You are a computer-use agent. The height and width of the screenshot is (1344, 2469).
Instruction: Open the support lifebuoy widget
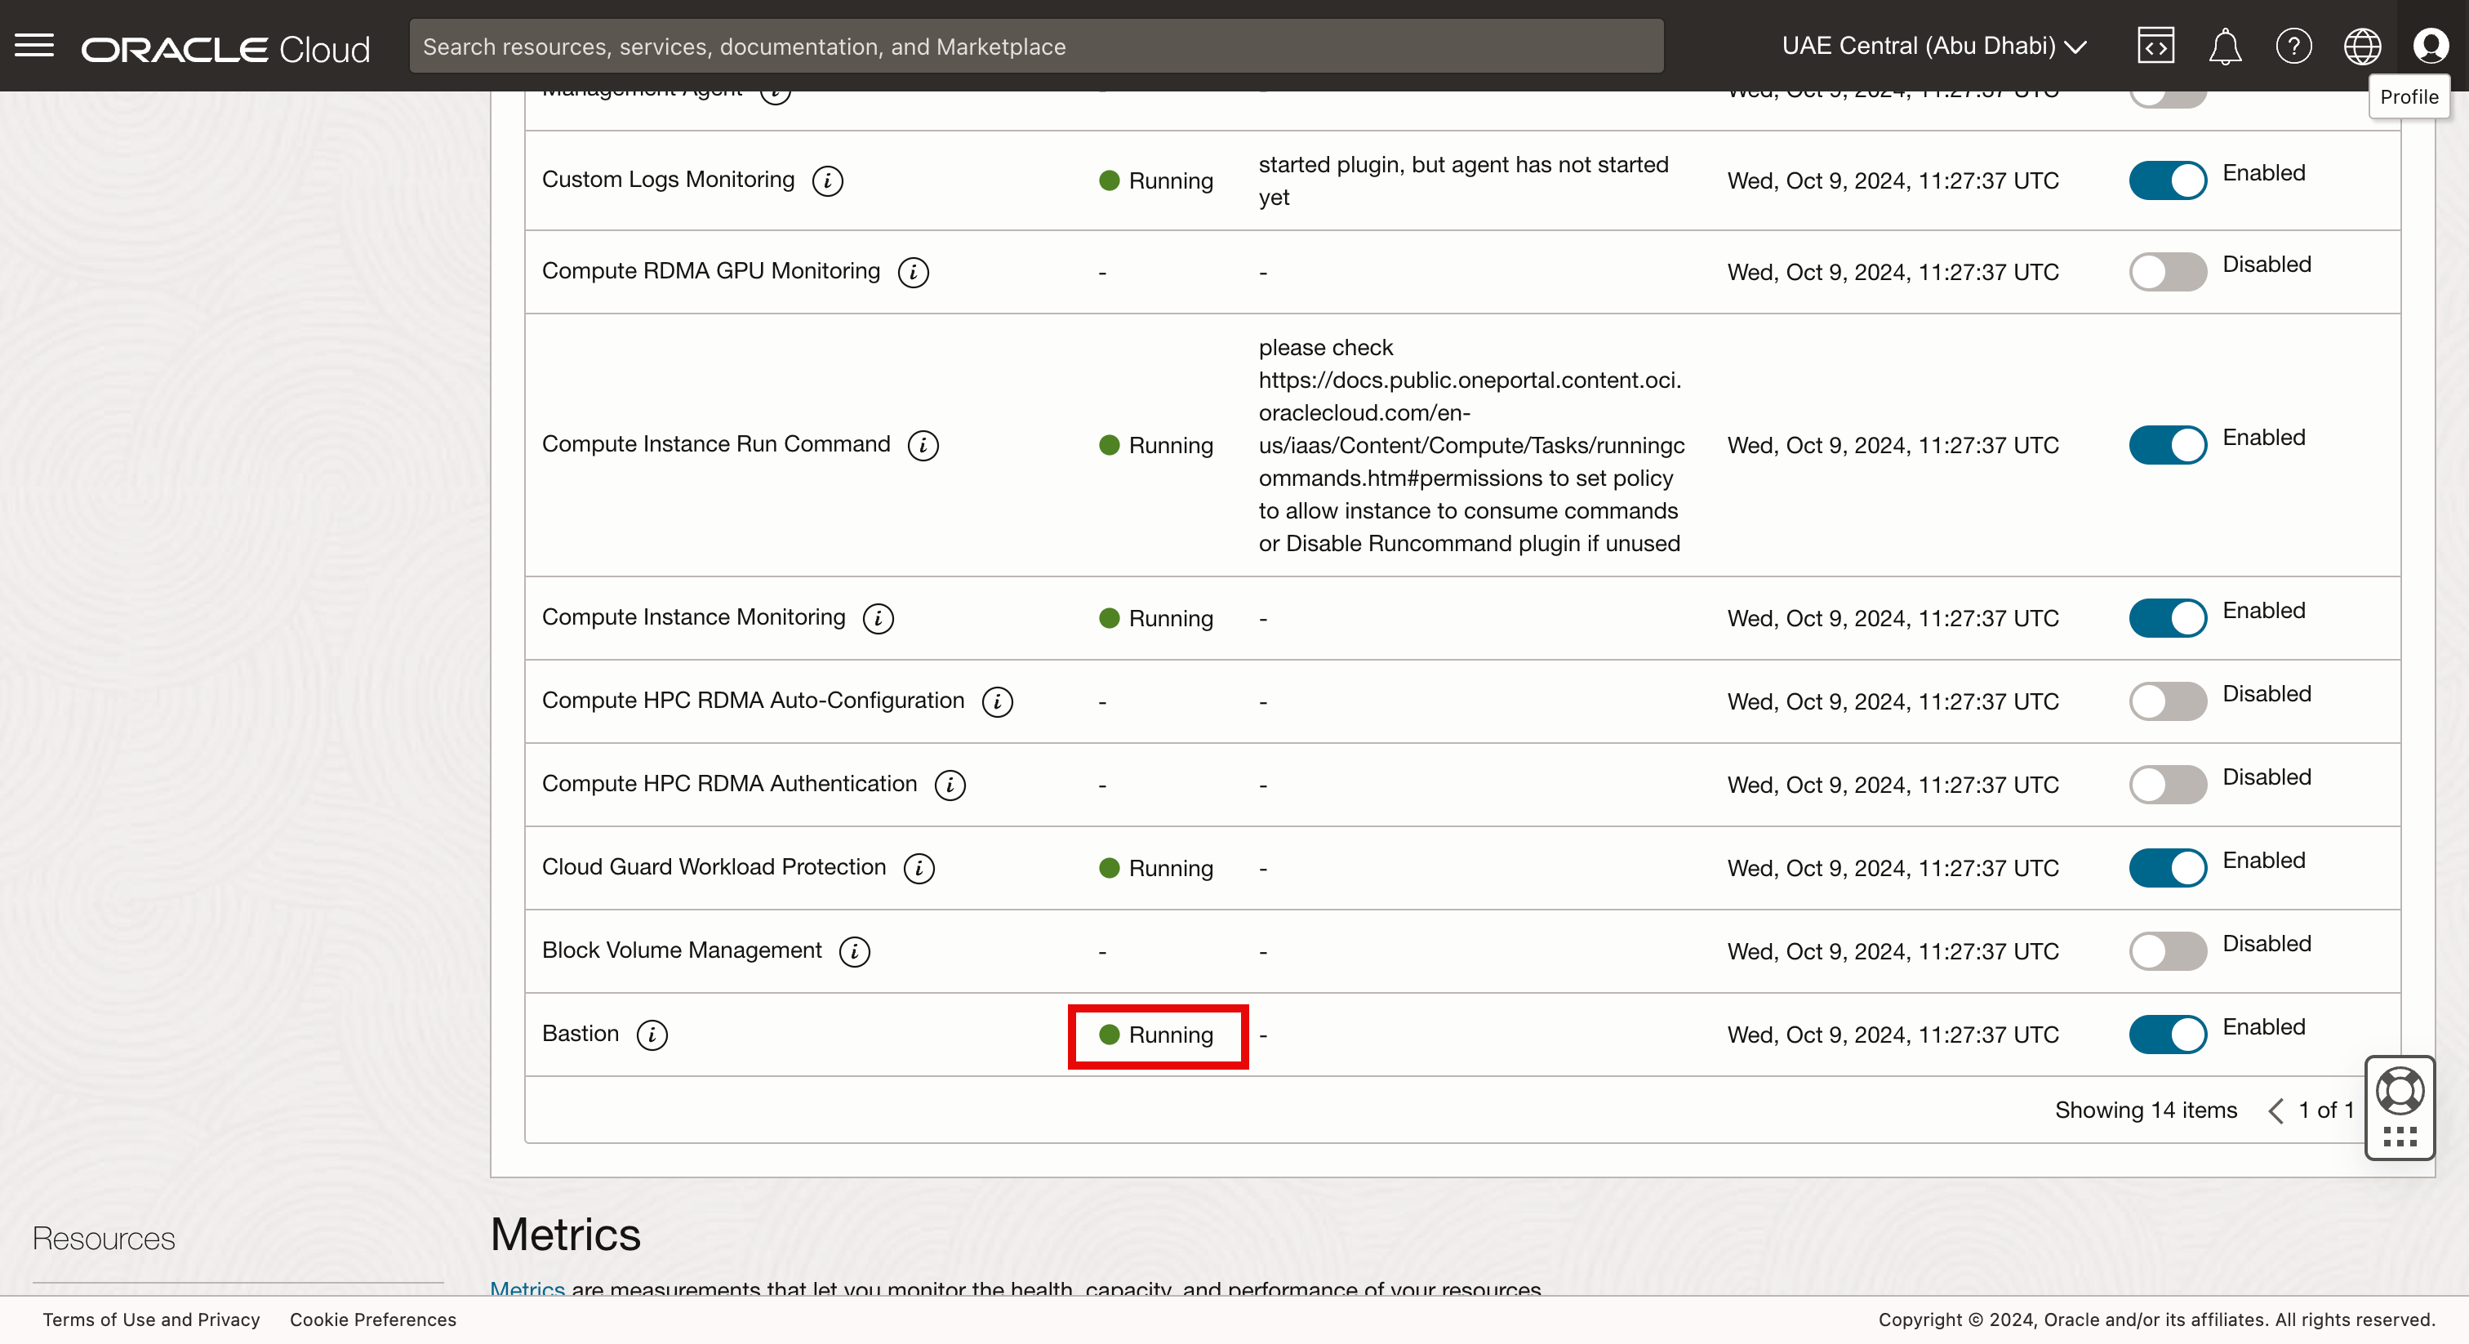(2399, 1092)
